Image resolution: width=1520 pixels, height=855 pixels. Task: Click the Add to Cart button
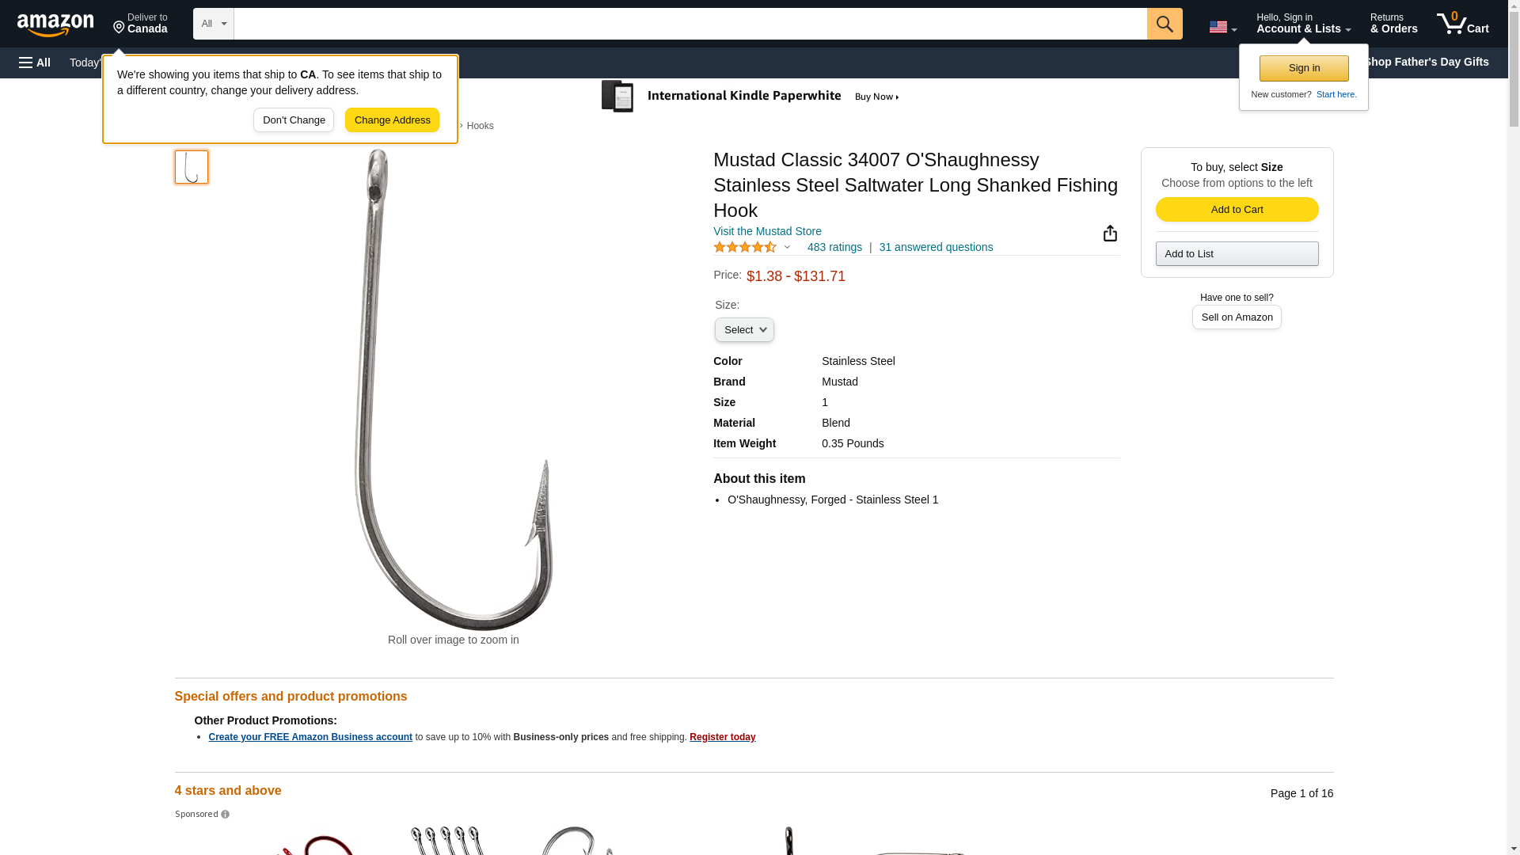tap(1237, 209)
